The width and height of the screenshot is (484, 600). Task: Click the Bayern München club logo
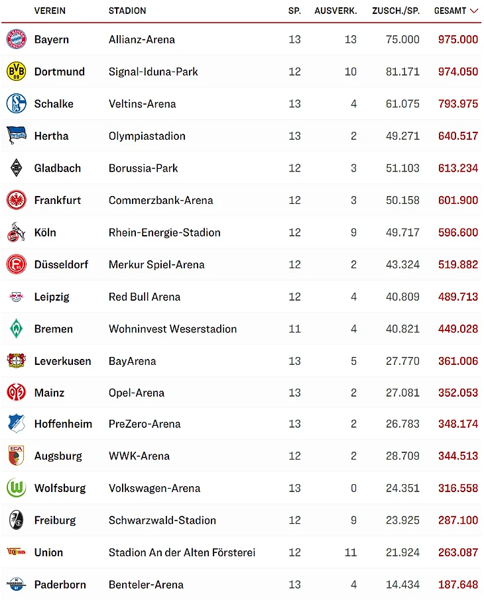[x=16, y=39]
